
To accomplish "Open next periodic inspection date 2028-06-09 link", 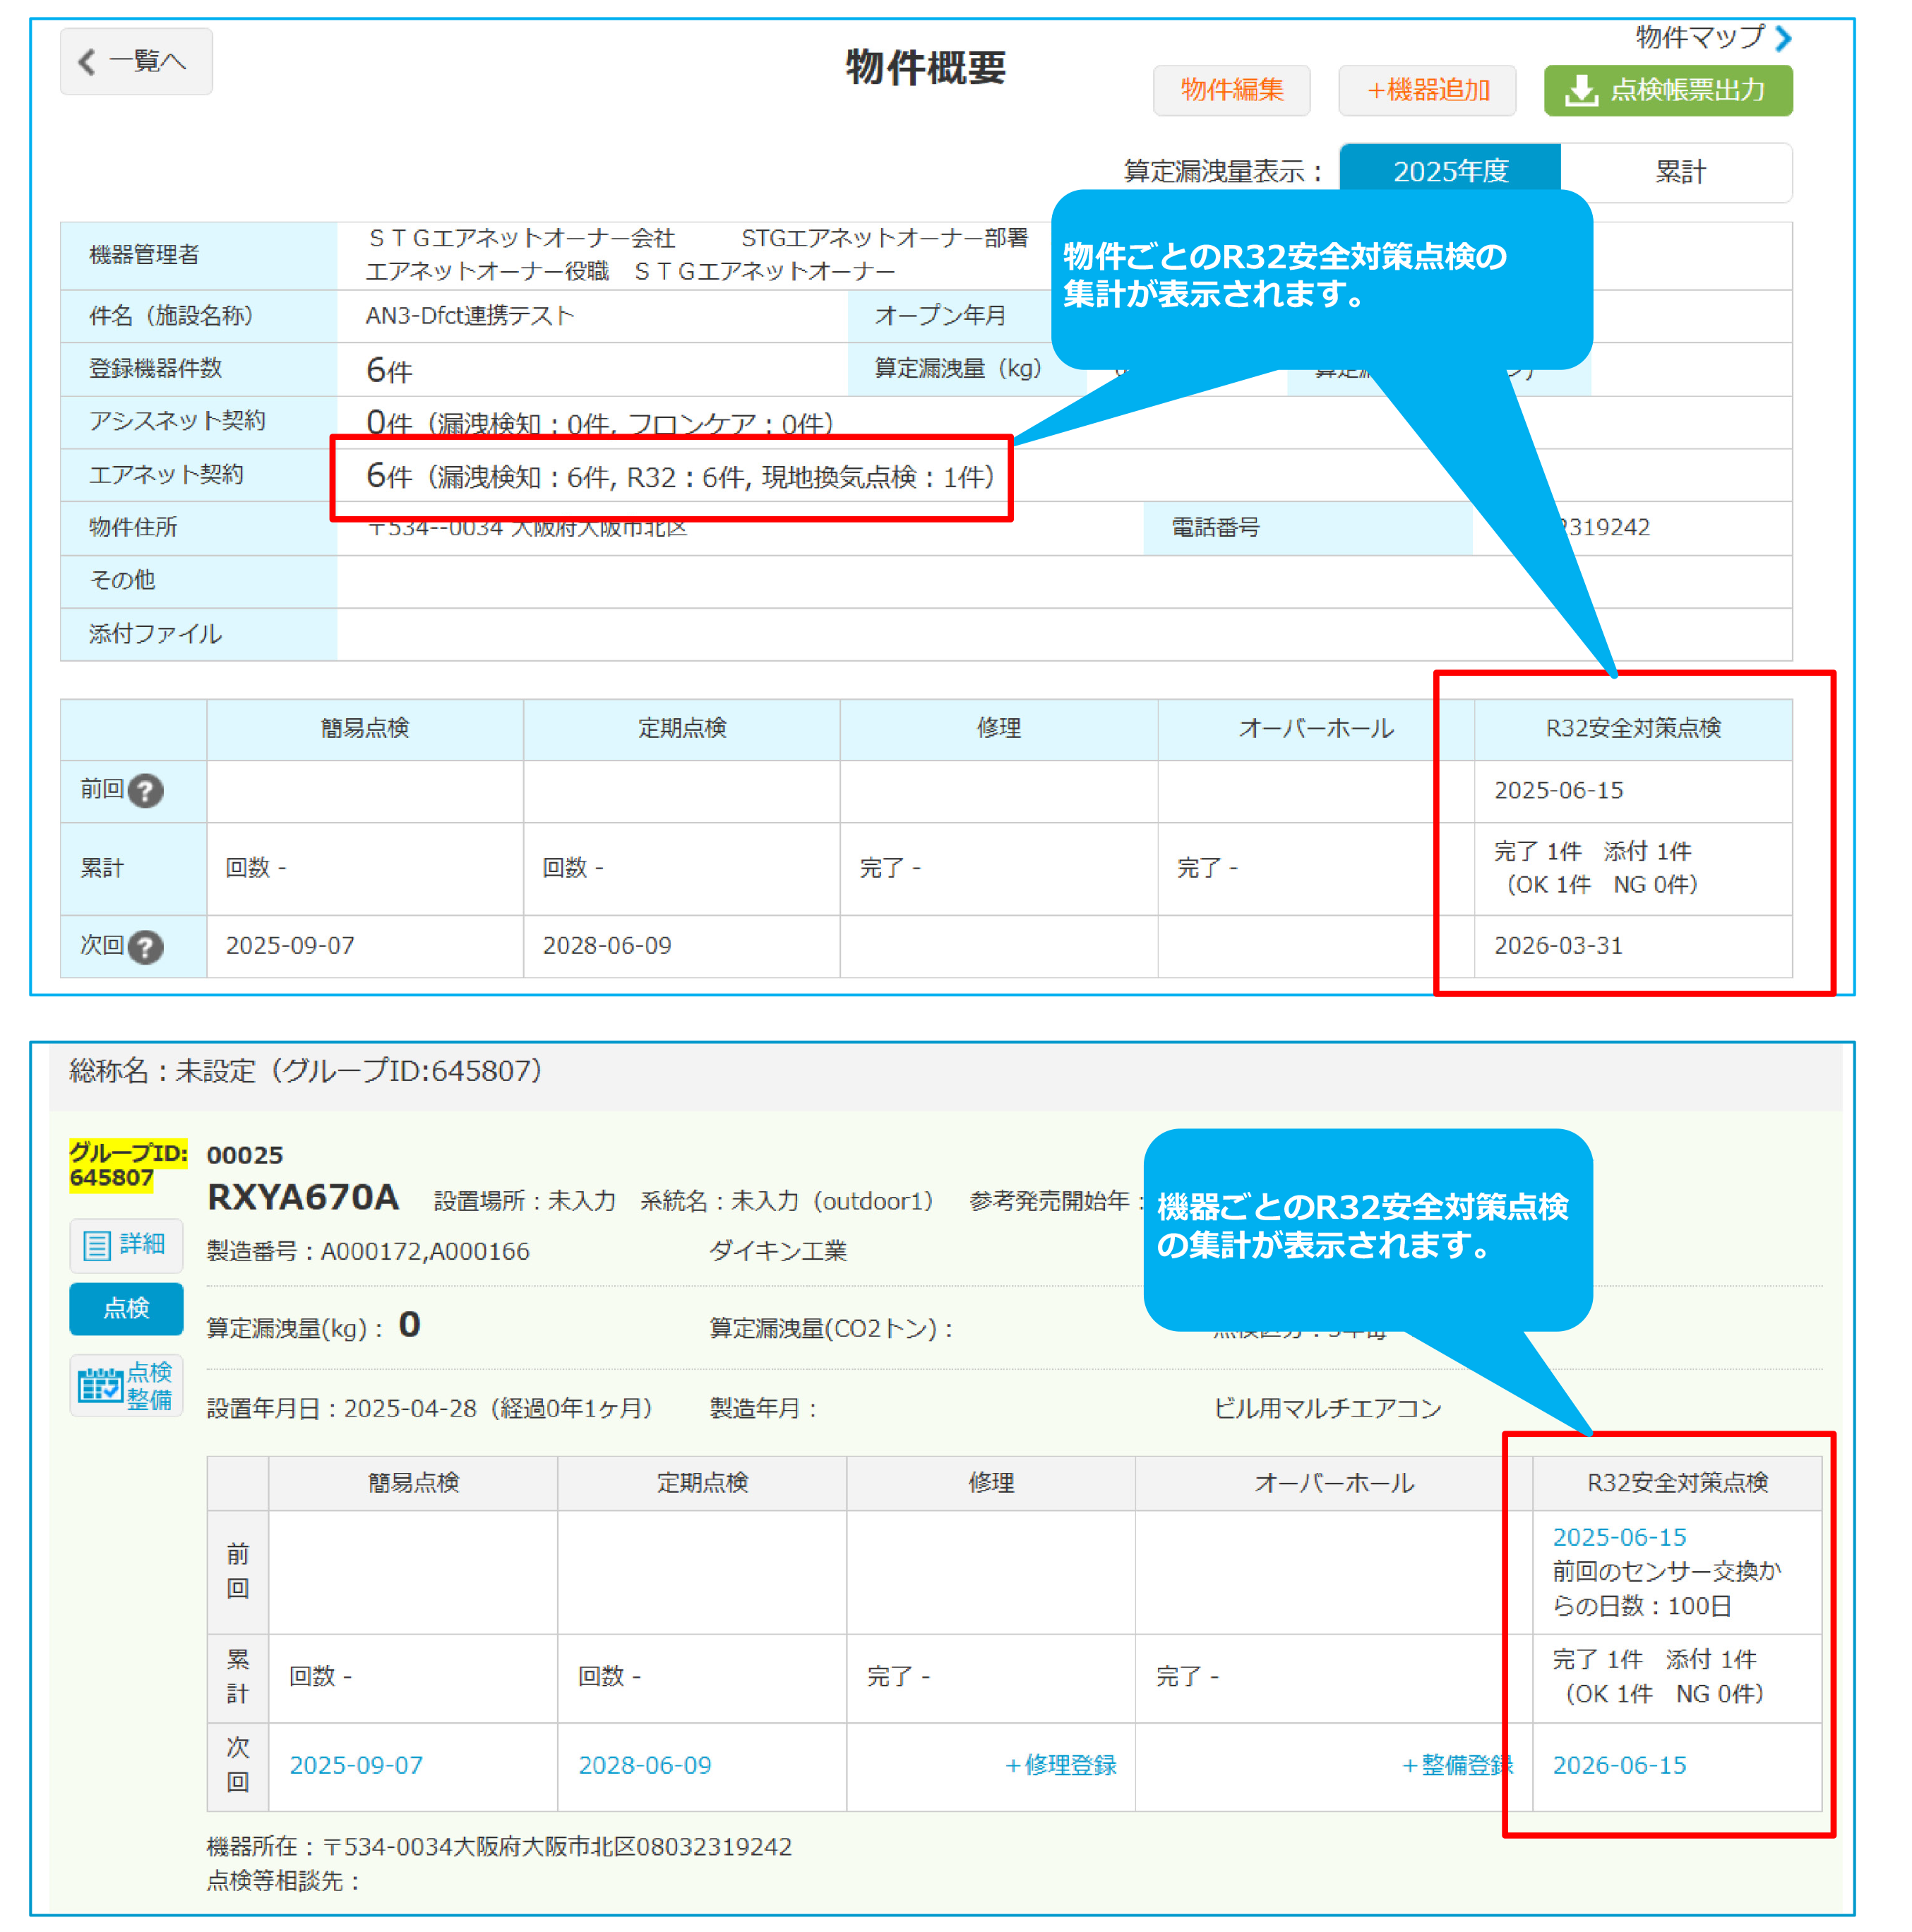I will click(645, 1765).
